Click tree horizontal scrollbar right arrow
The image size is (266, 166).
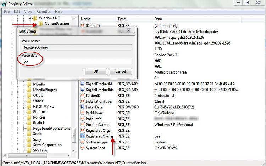click(69, 155)
